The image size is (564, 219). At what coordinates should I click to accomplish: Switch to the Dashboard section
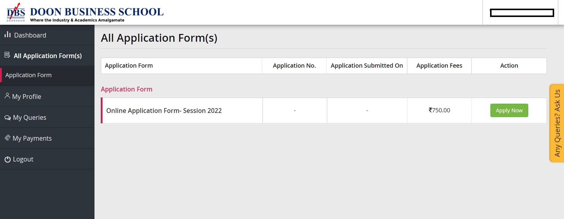coord(30,35)
